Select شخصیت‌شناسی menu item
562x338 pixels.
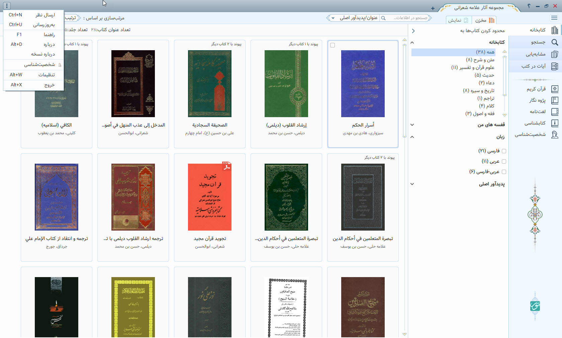coord(33,65)
